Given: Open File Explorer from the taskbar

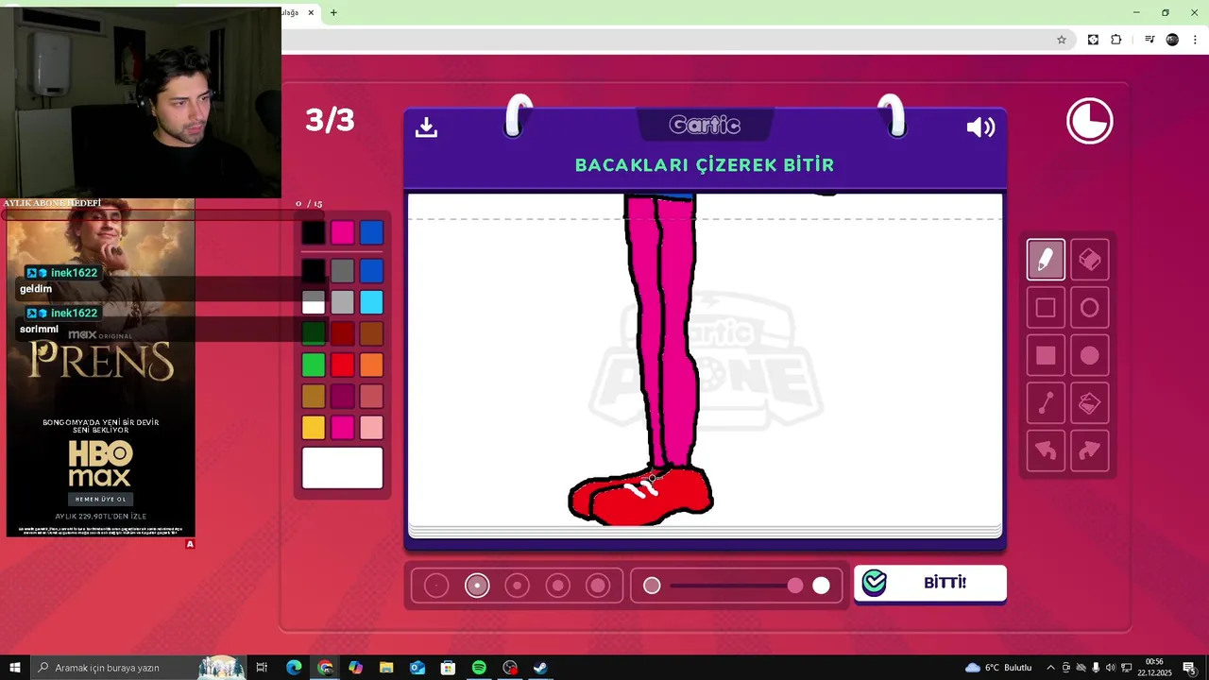Looking at the screenshot, I should point(386,668).
